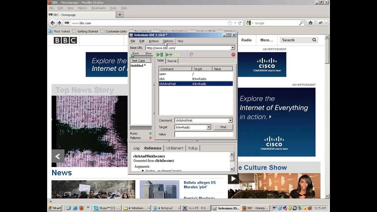Open the Selenium IDE Help menu
Viewport: 377px width, 212px height.
coord(180,41)
